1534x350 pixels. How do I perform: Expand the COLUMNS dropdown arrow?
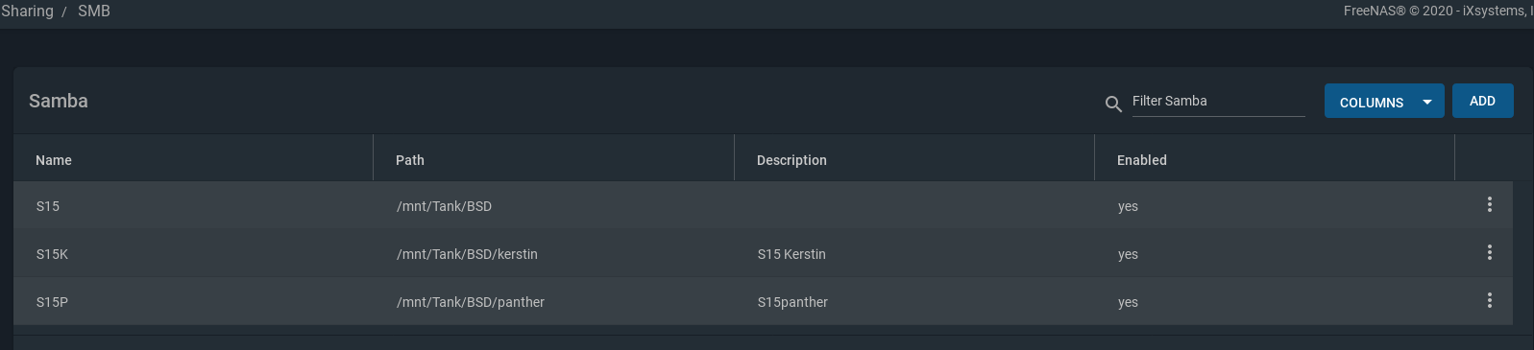coord(1427,103)
